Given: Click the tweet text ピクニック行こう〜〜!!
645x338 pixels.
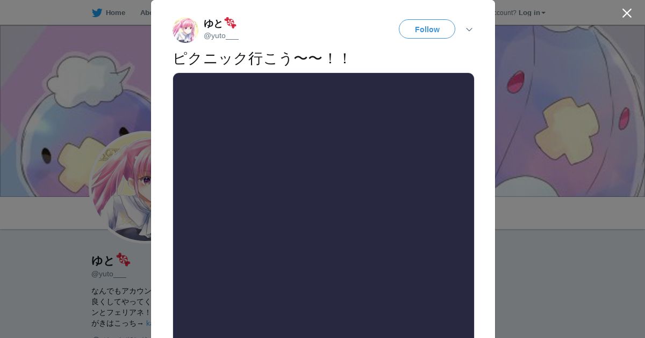Looking at the screenshot, I should 261,58.
